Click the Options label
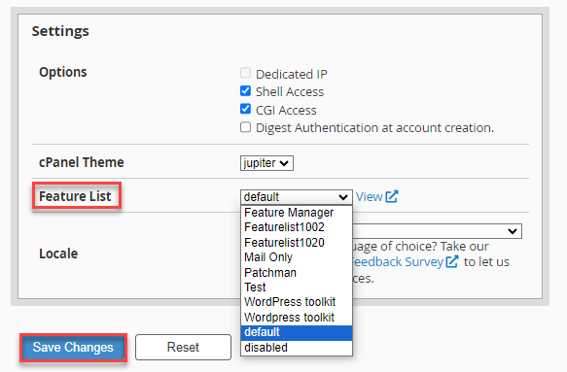Viewport: 567px width, 372px height. [x=63, y=72]
